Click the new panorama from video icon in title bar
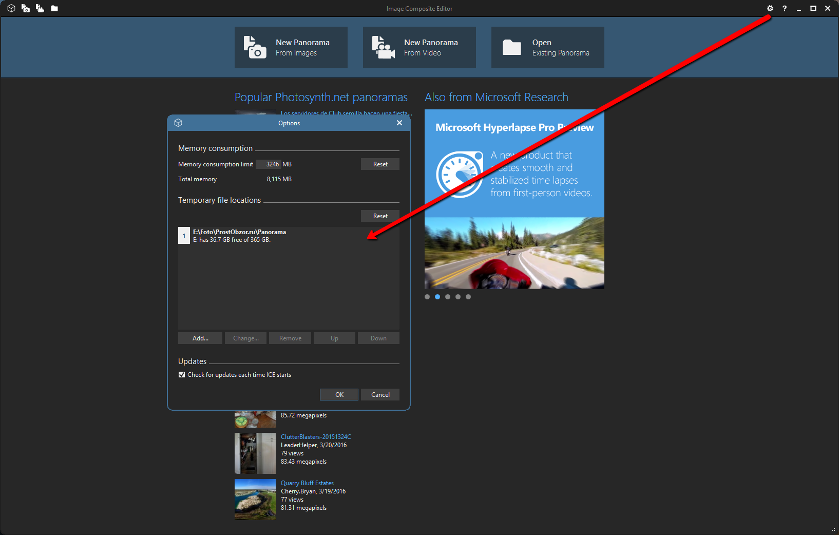The height and width of the screenshot is (535, 839). [x=40, y=8]
